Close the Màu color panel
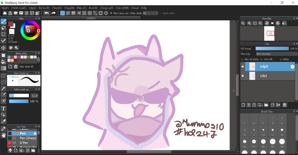The height and width of the screenshot is (155, 298). pos(39,18)
